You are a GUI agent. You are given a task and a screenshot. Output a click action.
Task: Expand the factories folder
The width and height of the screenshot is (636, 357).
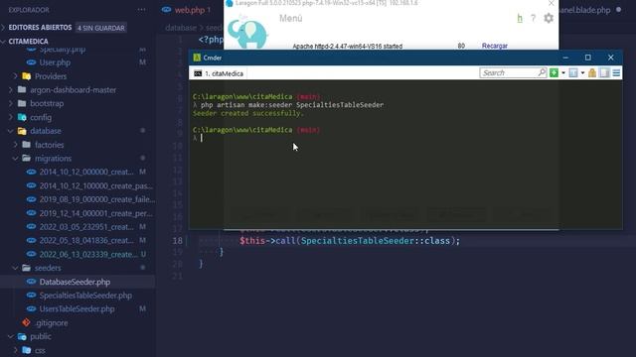pyautogui.click(x=49, y=145)
